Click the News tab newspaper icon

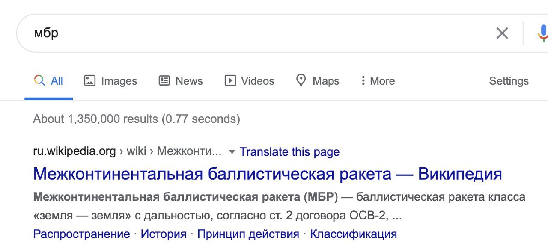coord(164,80)
